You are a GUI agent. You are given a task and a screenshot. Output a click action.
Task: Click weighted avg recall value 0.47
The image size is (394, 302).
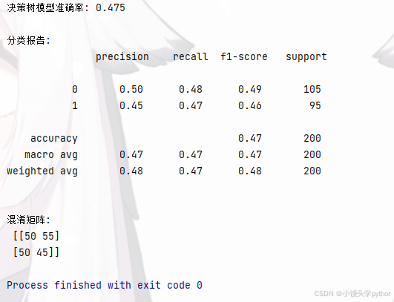[x=191, y=171]
